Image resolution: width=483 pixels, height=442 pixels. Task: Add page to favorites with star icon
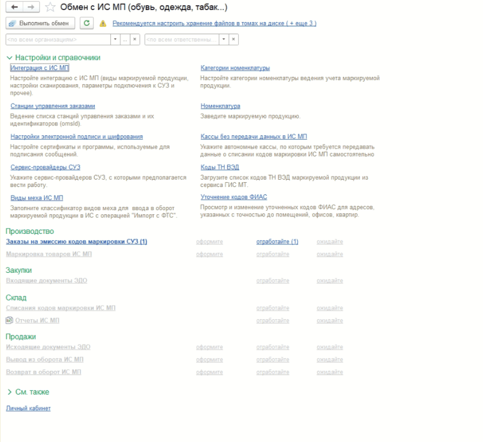click(x=51, y=7)
